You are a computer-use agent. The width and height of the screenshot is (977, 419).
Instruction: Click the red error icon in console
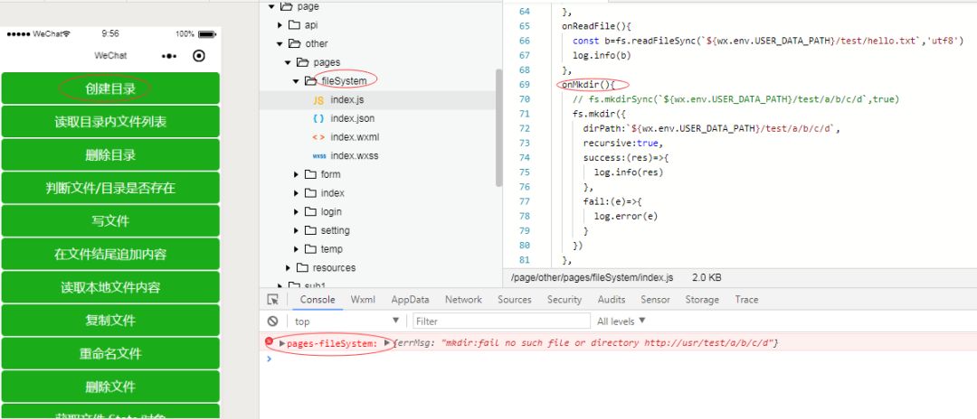[270, 342]
